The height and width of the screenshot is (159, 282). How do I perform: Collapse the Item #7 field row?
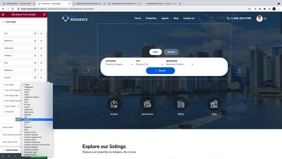coord(18,78)
